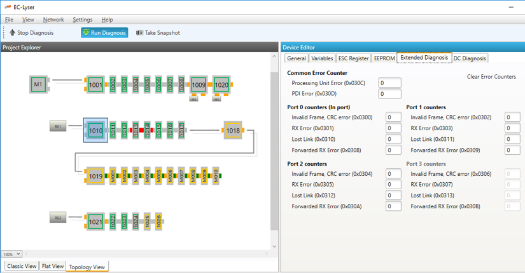
Task: Select device node 1019
Action: [x=95, y=176]
